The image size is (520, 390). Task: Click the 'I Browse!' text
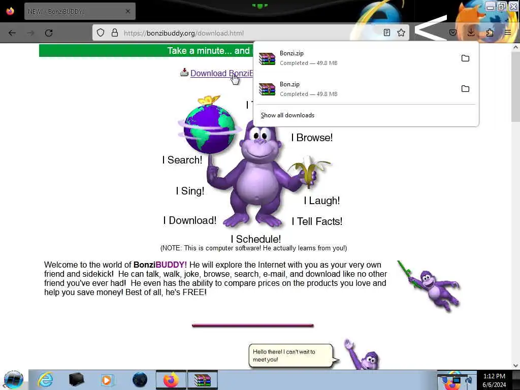click(x=312, y=137)
